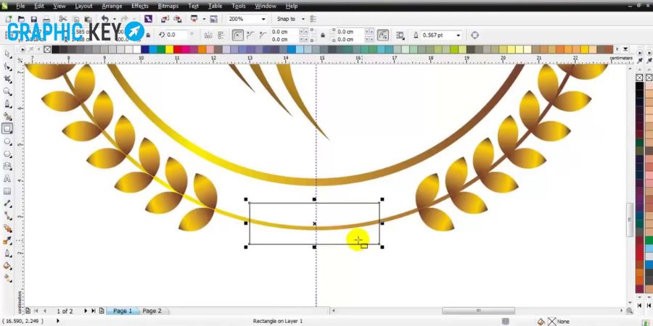This screenshot has width=653, height=326.
Task: Click the Print icon
Action: click(46, 19)
